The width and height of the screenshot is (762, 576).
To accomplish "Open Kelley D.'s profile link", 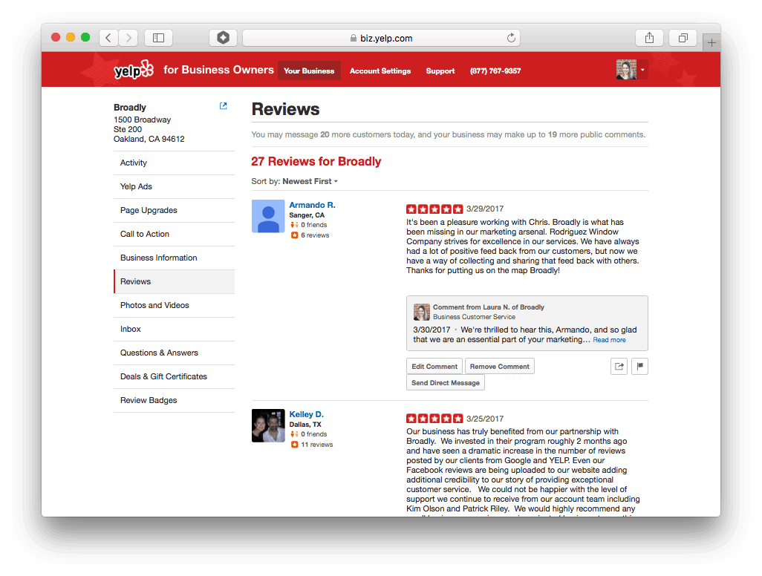I will pos(306,414).
